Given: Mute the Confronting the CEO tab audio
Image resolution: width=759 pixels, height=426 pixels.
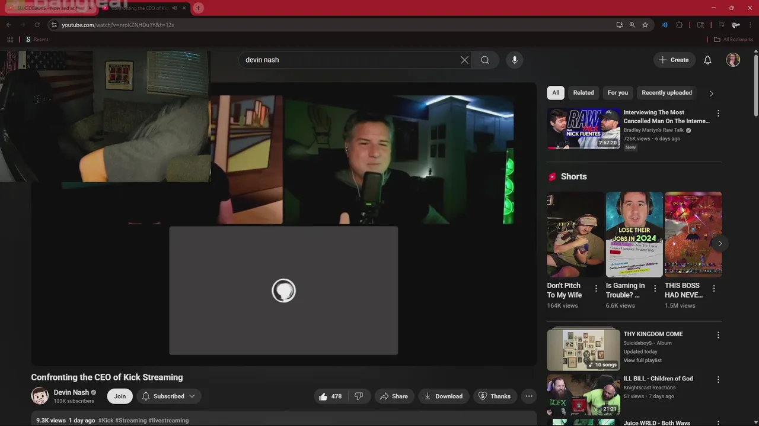Looking at the screenshot, I should (174, 8).
